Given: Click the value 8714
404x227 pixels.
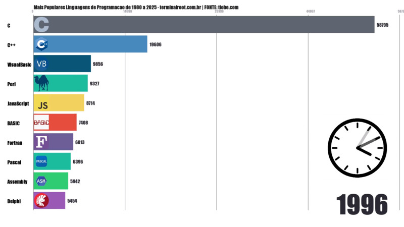Looking at the screenshot, I should [90, 103].
